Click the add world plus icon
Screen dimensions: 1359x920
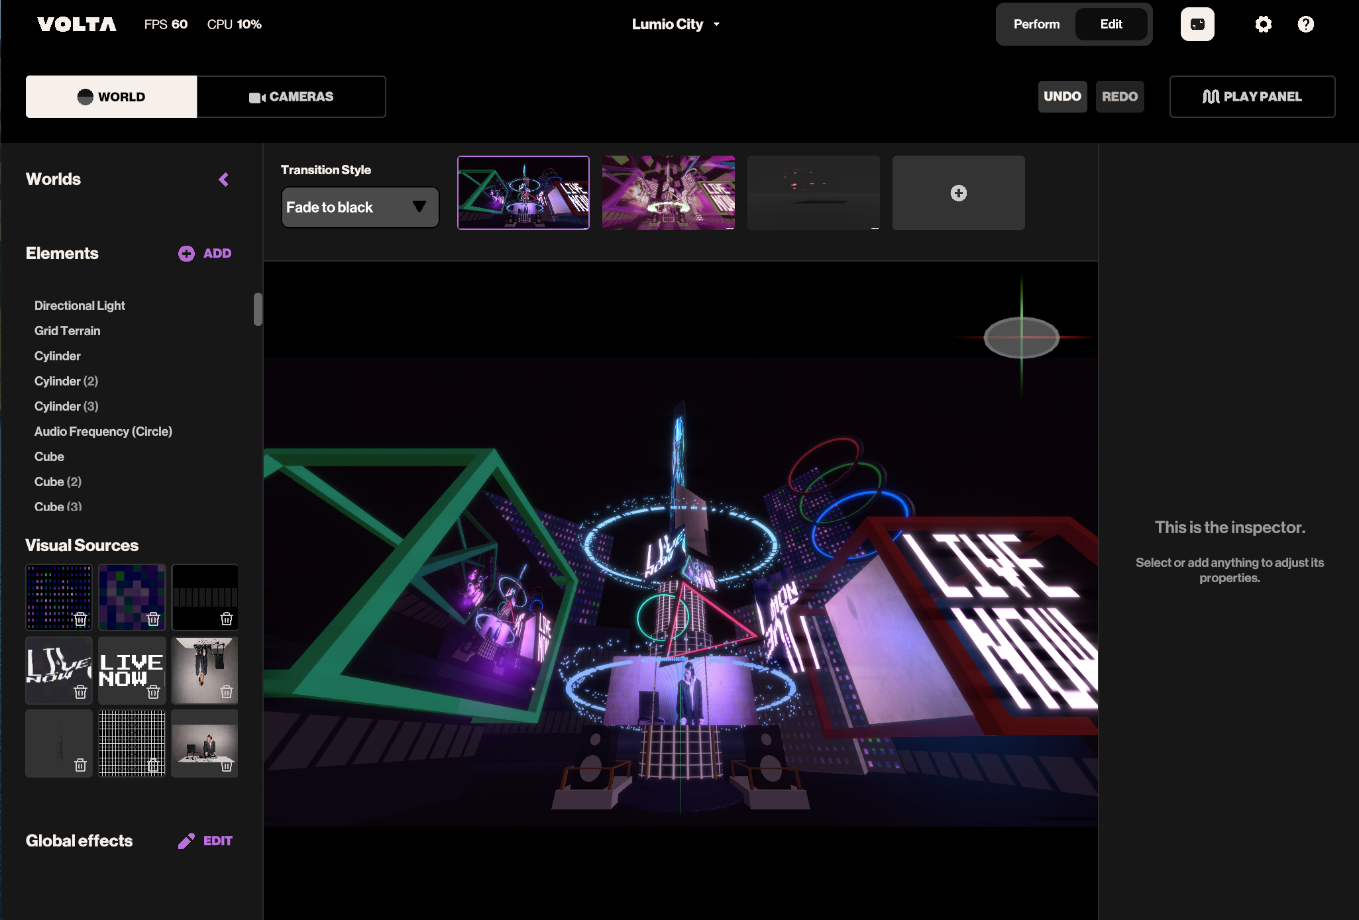(958, 193)
